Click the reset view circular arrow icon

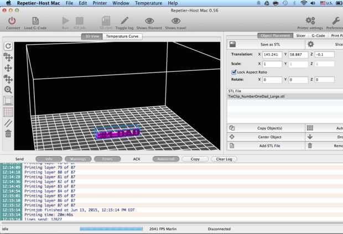click(x=8, y=46)
